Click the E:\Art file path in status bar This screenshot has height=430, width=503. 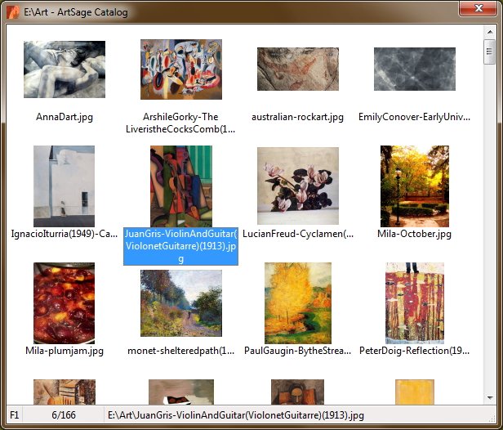tap(236, 415)
